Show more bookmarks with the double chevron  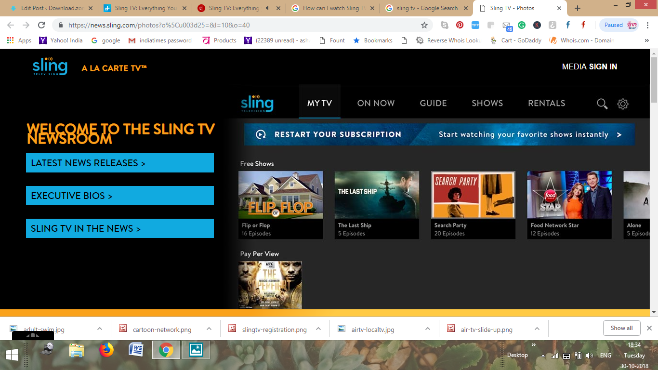coord(647,40)
